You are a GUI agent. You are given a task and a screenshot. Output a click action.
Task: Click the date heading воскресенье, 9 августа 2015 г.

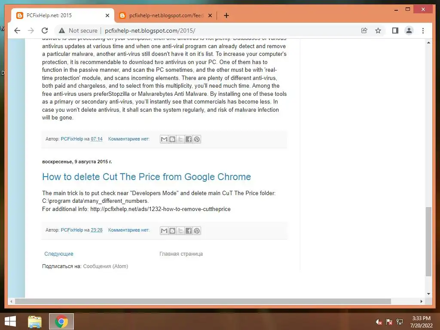pos(77,162)
